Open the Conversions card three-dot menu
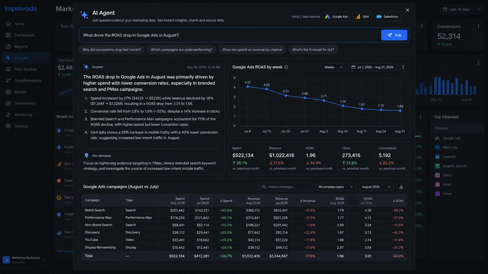The height and width of the screenshot is (274, 488). pyautogui.click(x=479, y=26)
